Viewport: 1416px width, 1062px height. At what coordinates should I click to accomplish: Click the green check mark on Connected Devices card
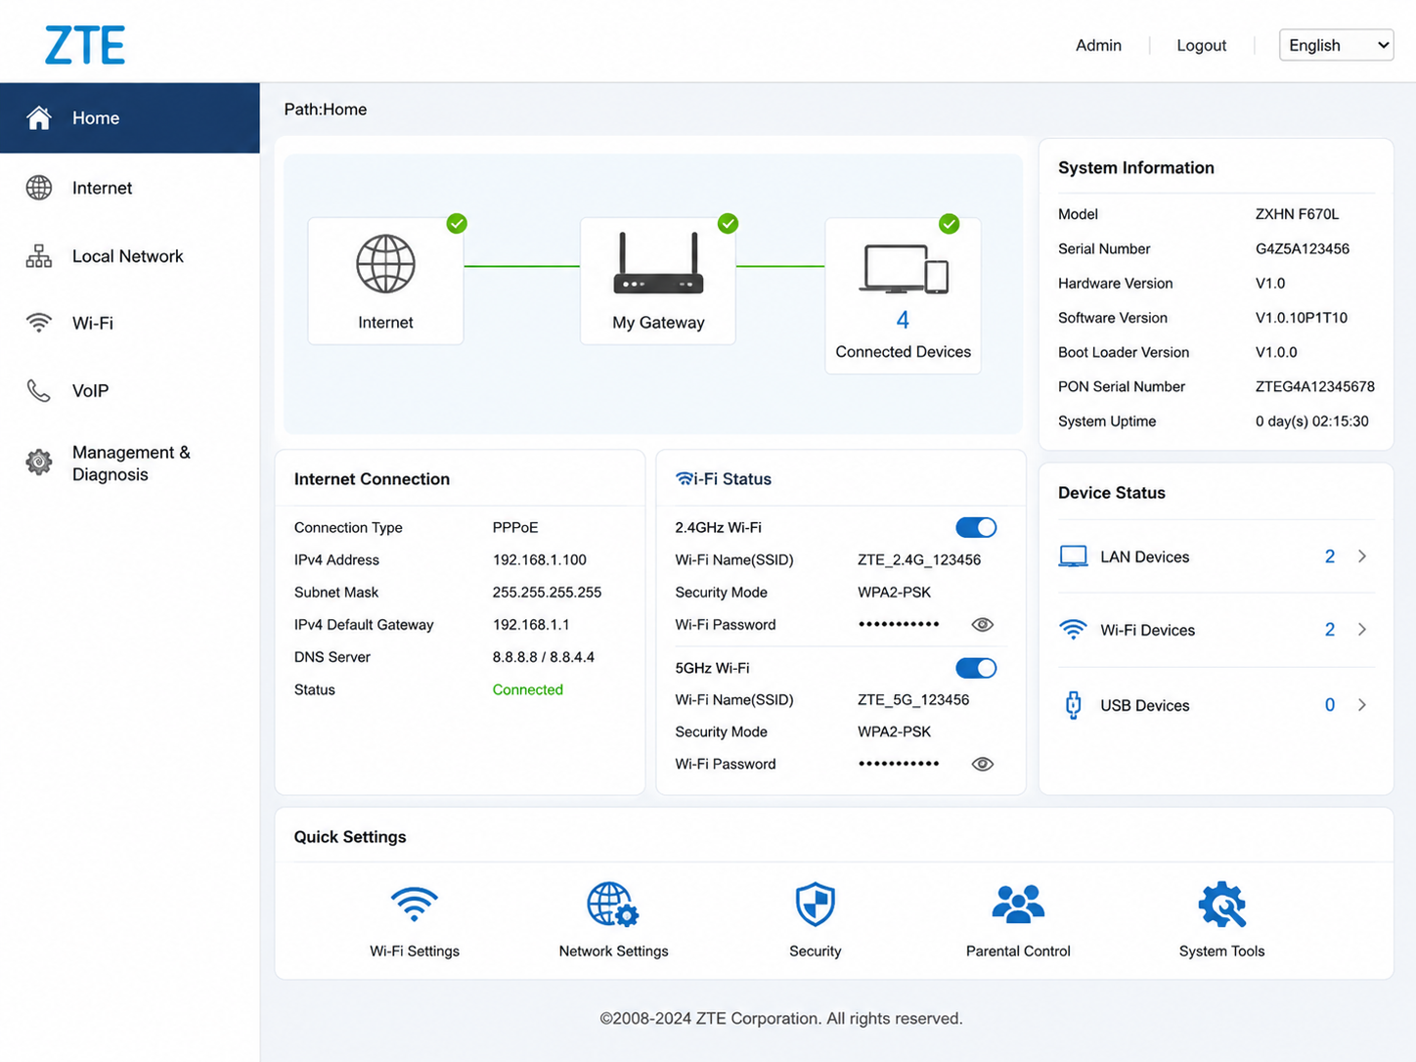click(949, 224)
